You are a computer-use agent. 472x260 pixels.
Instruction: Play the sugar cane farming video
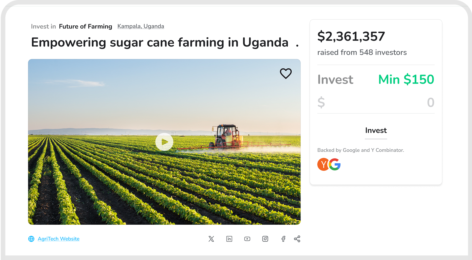[164, 142]
